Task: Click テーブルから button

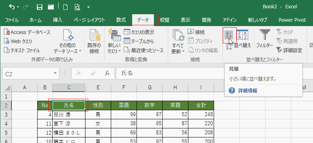Action: (139, 41)
